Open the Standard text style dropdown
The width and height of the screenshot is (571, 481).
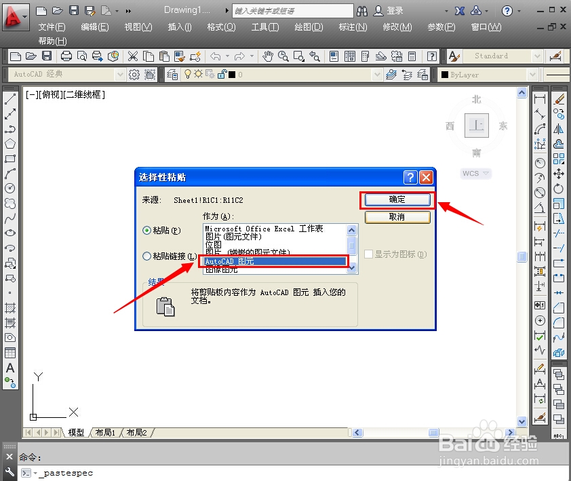(x=537, y=56)
